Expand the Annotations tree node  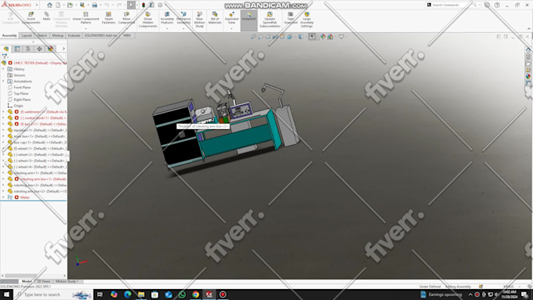3,81
